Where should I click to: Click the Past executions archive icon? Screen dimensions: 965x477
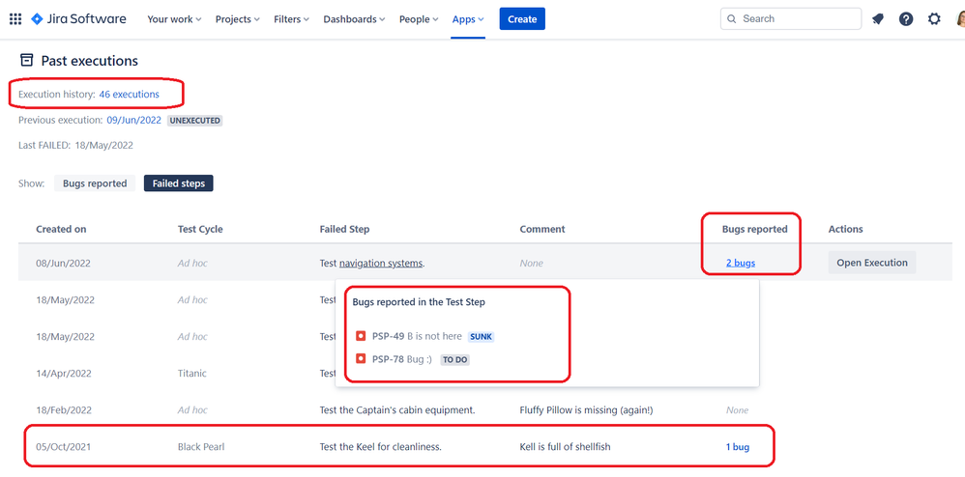(x=26, y=60)
